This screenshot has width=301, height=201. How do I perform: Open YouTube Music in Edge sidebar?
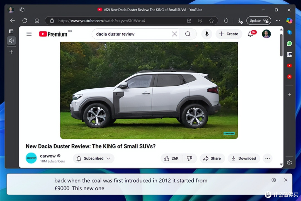click(x=290, y=77)
